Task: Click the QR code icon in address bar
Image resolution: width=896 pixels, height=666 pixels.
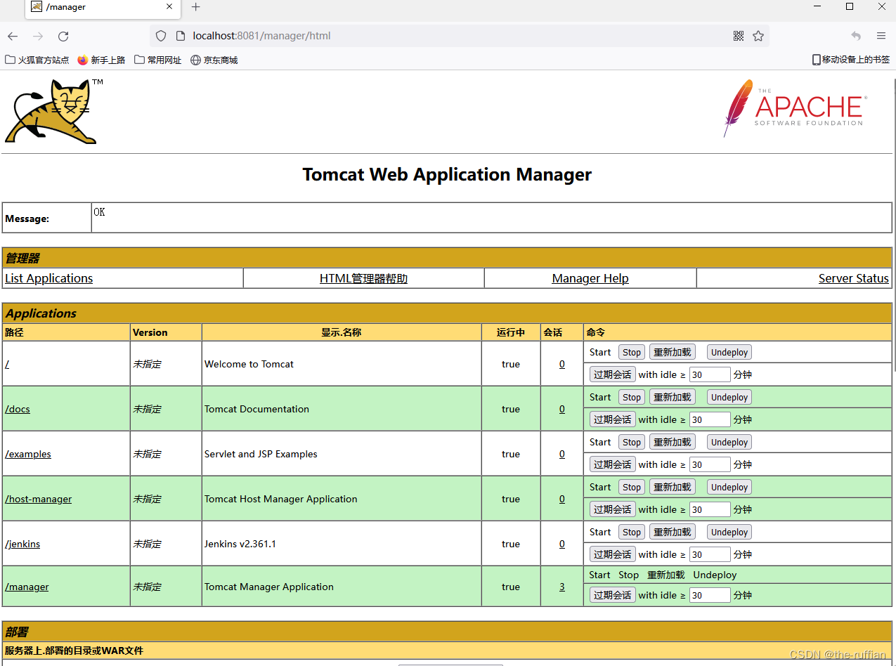Action: tap(739, 36)
